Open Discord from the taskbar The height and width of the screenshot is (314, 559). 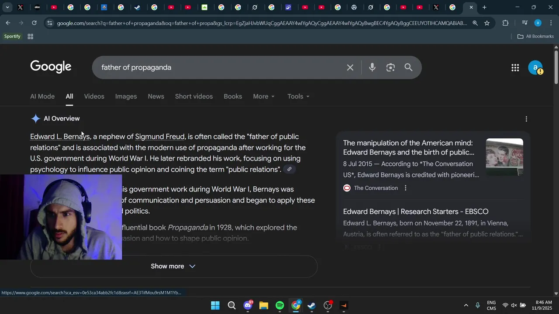248,305
